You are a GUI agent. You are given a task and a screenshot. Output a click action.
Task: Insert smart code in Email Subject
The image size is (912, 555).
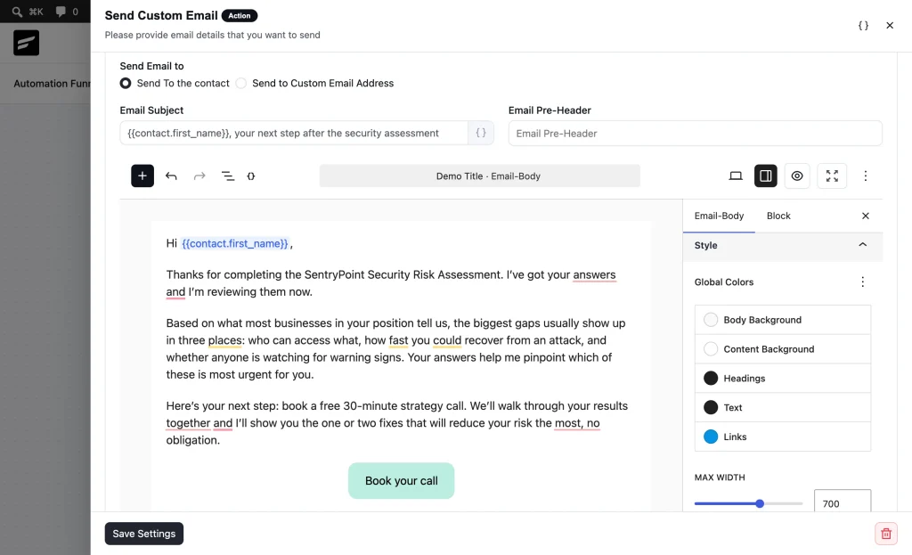pyautogui.click(x=481, y=133)
